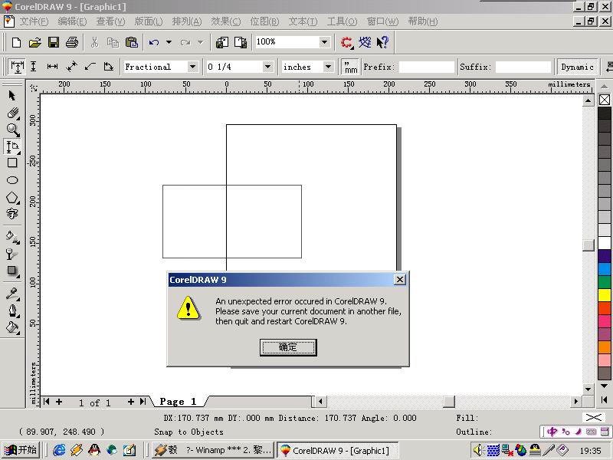613x460 pixels.
Task: Open QQ penguin icon in quick launch
Action: (x=93, y=450)
